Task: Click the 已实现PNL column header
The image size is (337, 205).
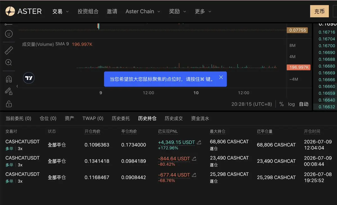Action: (x=168, y=131)
